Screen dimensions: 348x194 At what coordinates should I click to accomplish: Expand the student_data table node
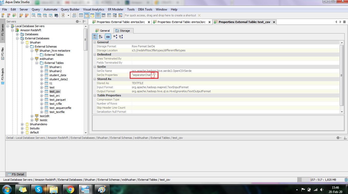click(x=42, y=75)
